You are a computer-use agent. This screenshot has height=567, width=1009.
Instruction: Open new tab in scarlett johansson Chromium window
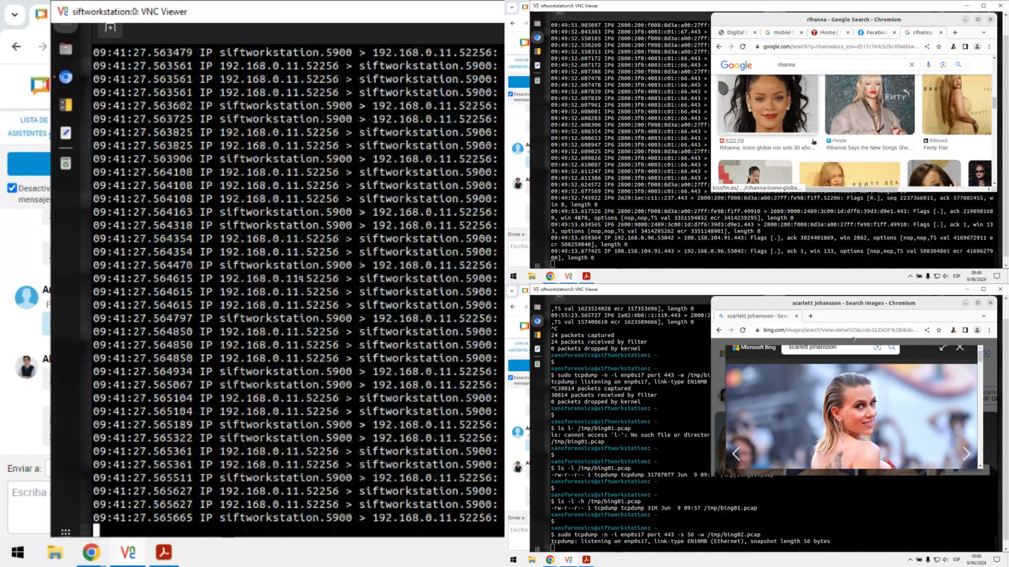coord(810,316)
